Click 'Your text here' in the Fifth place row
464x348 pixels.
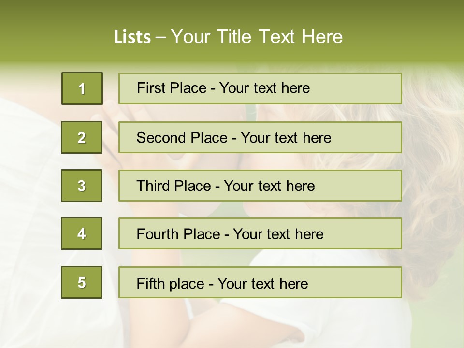point(262,283)
